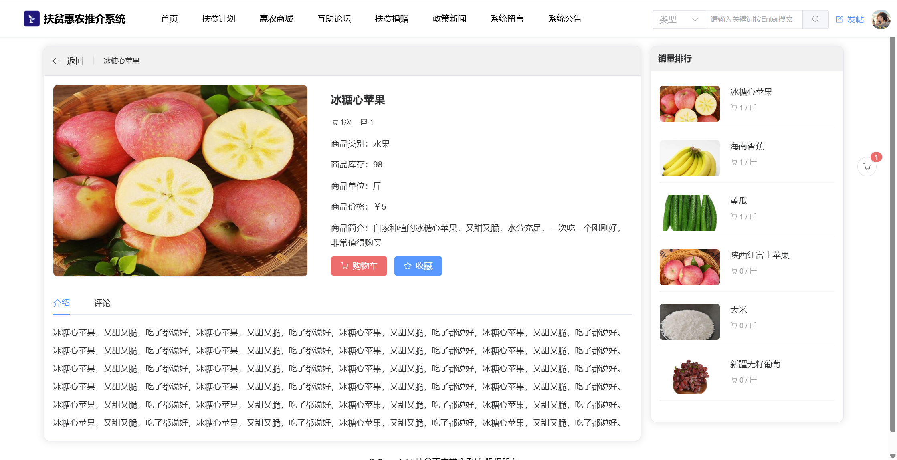Add product with 购物车 button
Image resolution: width=897 pixels, height=460 pixels.
click(x=359, y=266)
